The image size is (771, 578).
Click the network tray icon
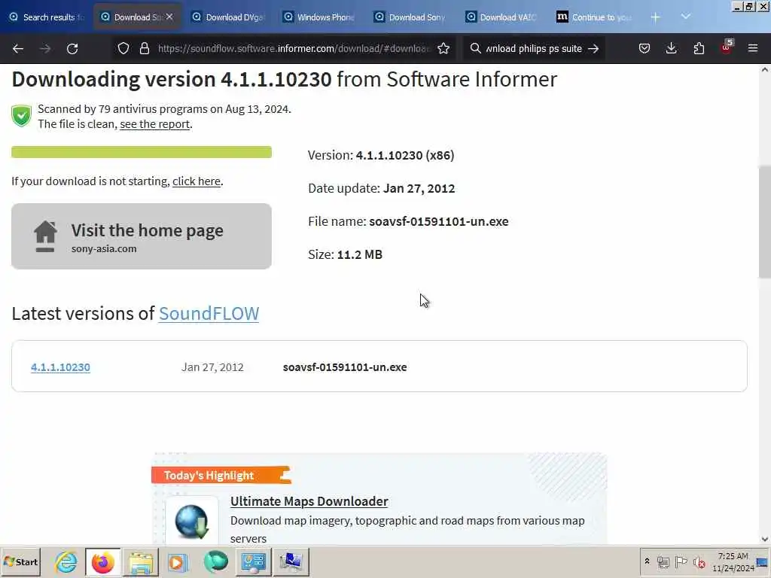[x=663, y=561]
